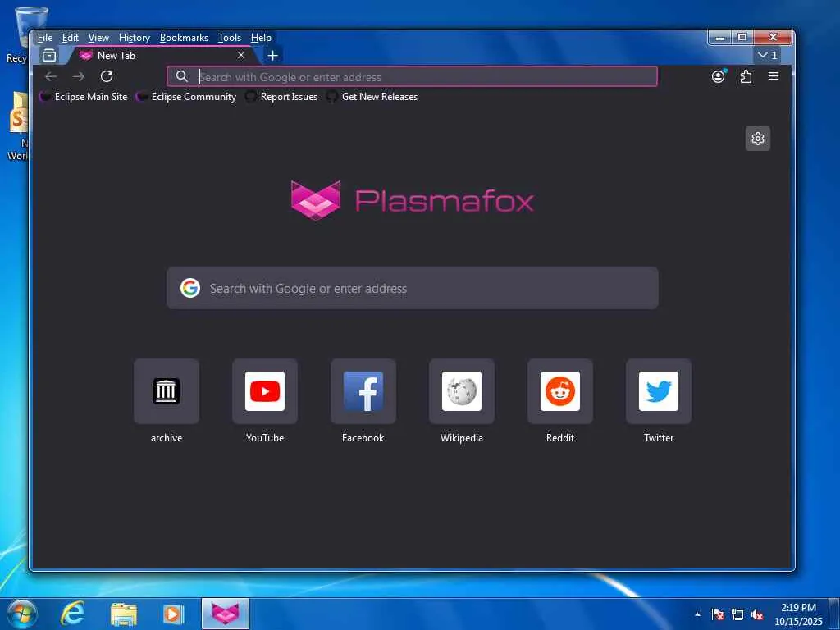Open Action Center flag tray icon

tap(718, 614)
